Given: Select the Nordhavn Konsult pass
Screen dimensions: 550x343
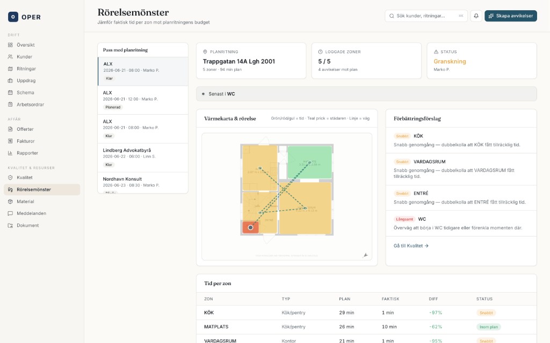Looking at the screenshot, I should click(x=143, y=183).
